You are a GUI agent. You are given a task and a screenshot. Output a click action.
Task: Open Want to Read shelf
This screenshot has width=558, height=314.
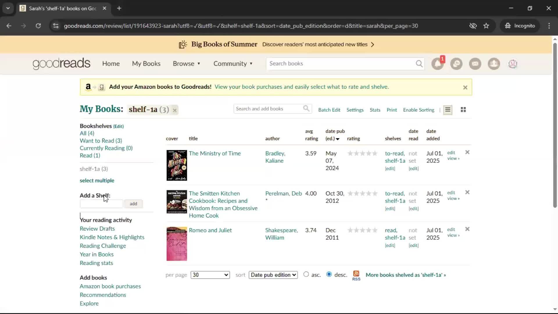101,141
